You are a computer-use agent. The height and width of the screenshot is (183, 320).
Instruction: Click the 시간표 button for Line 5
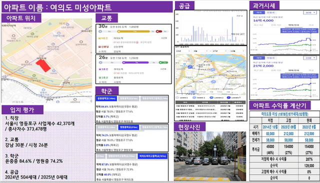click(x=163, y=69)
